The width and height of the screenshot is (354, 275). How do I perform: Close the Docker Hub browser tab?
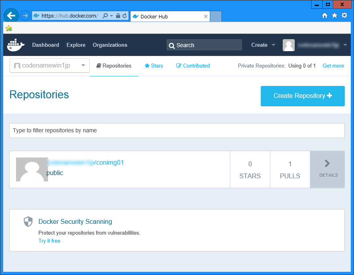[x=206, y=16]
